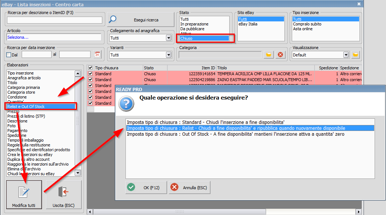Click the Modifica tutti pencil icon

tap(24, 192)
